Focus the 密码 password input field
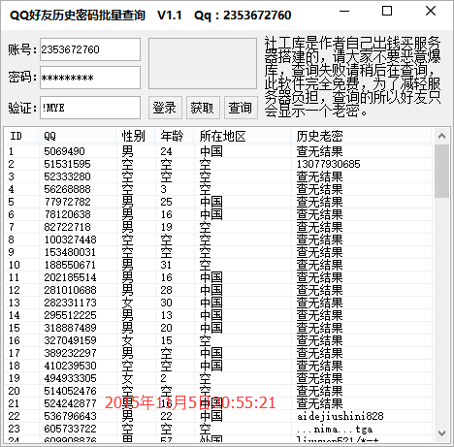Image resolution: width=454 pixels, height=447 pixels. 90,78
